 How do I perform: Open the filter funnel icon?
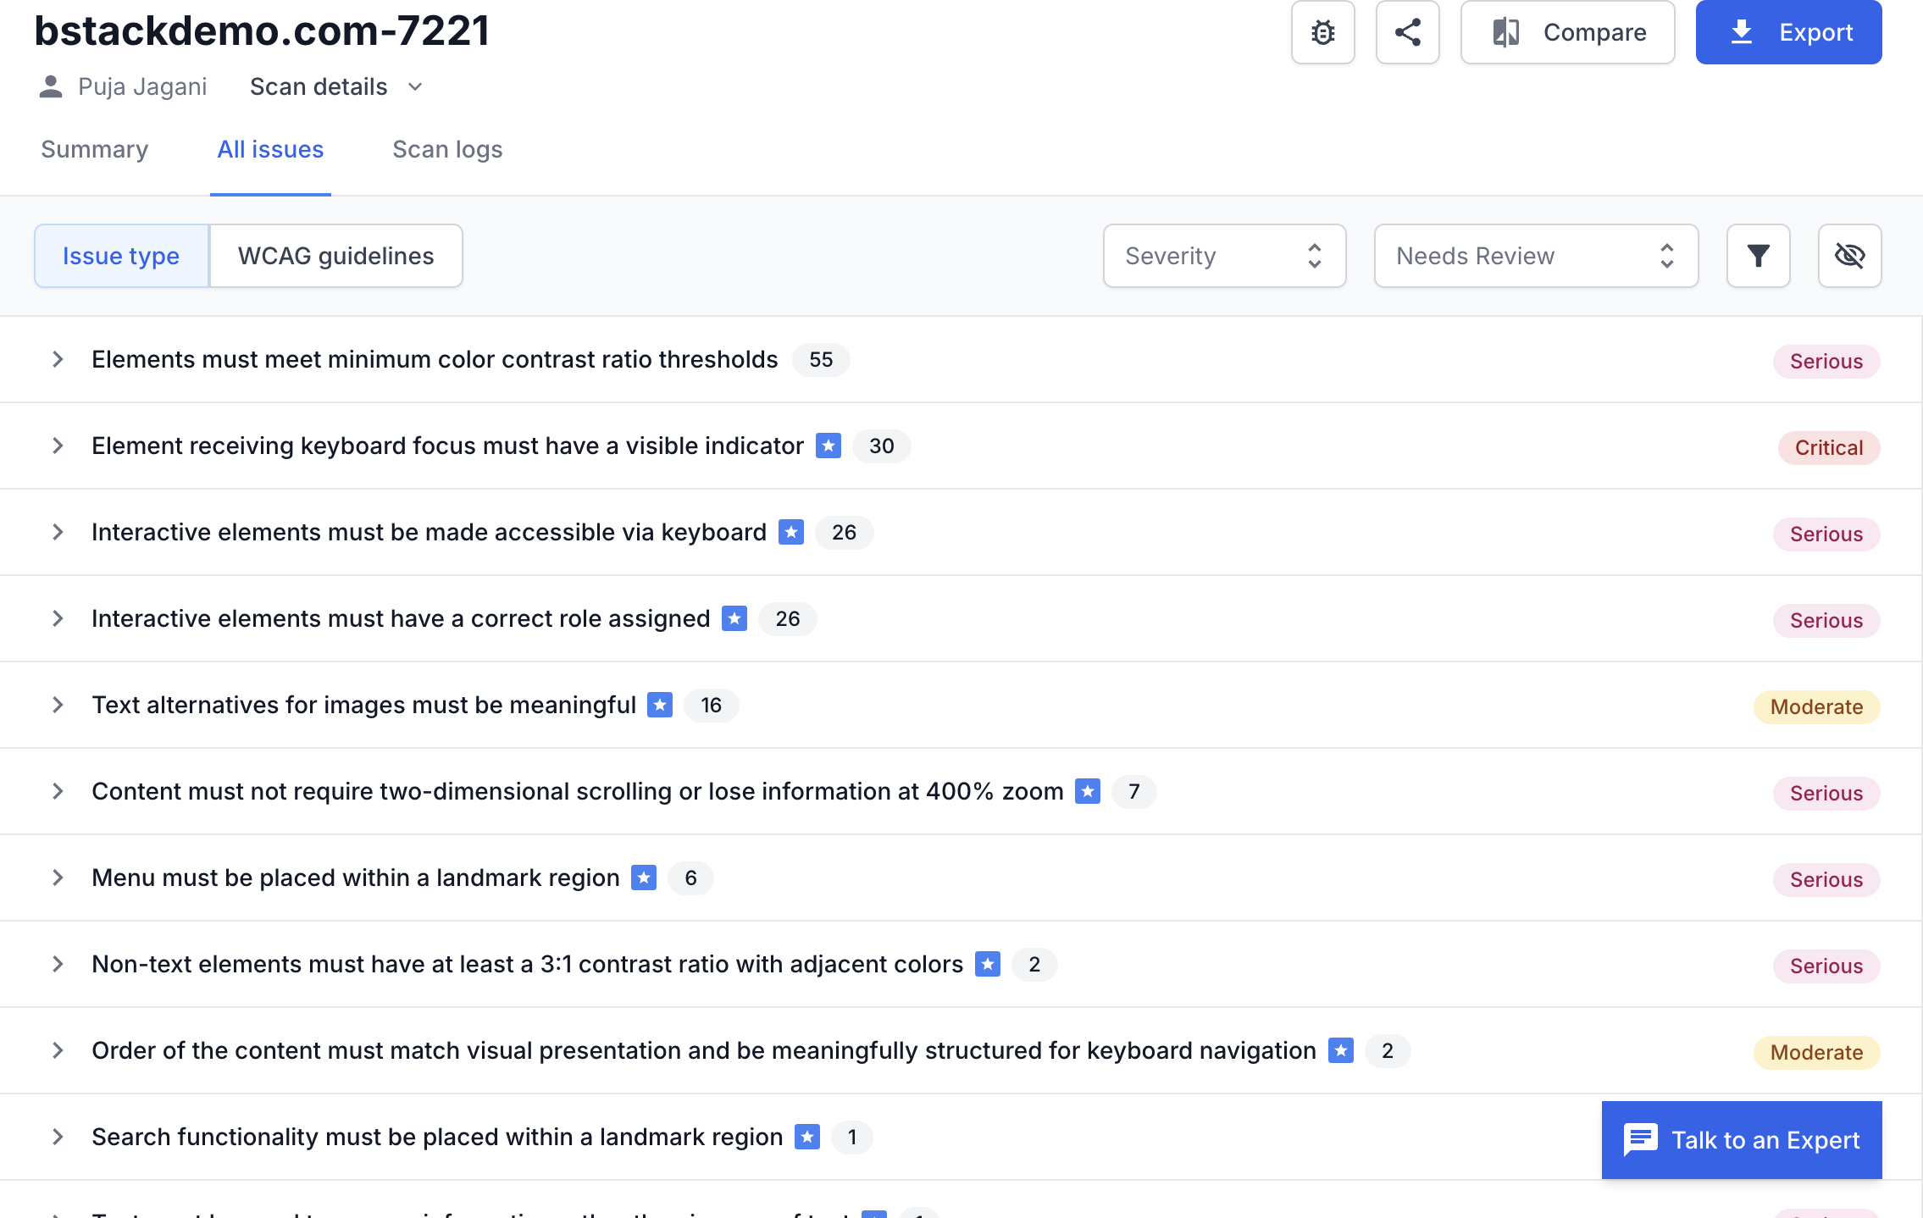click(1758, 256)
